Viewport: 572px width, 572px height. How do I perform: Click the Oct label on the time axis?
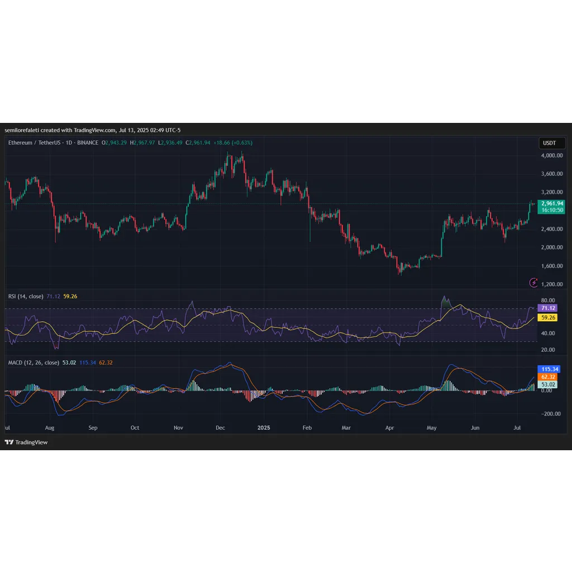point(135,427)
